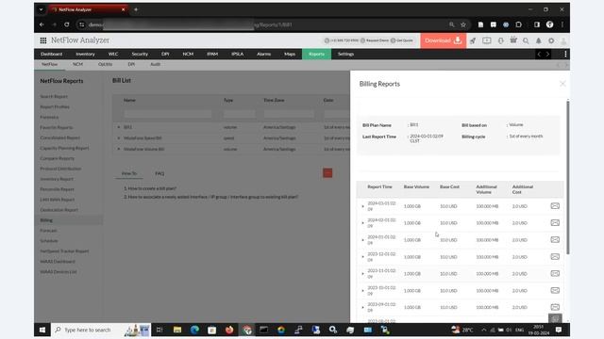Select the How To tab
604x339 pixels.
[129, 173]
